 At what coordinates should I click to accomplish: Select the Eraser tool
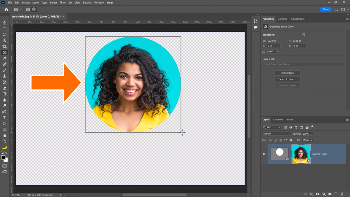(x=5, y=88)
